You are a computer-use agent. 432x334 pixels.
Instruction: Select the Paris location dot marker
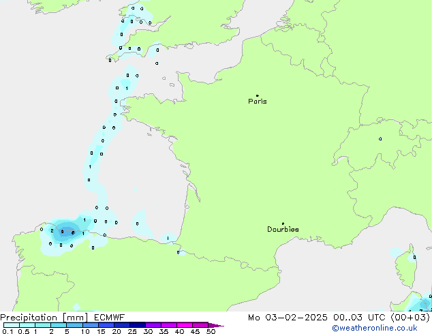pyautogui.click(x=258, y=95)
